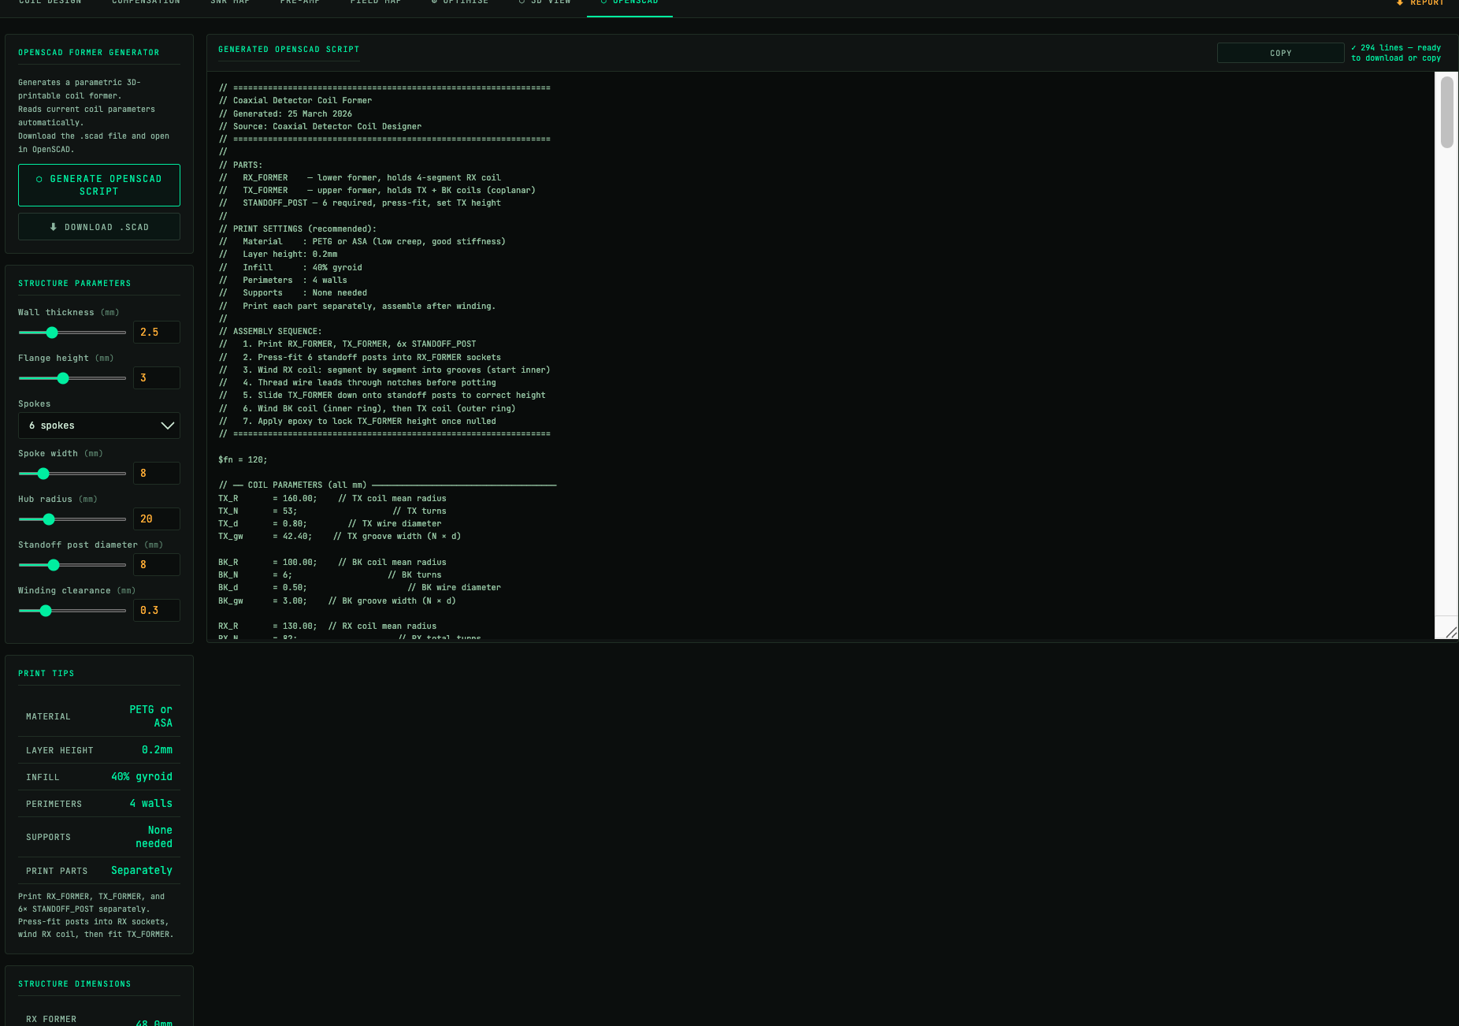Viewport: 1459px width, 1026px height.
Task: Focus the Hub radius value field
Action: (x=157, y=519)
